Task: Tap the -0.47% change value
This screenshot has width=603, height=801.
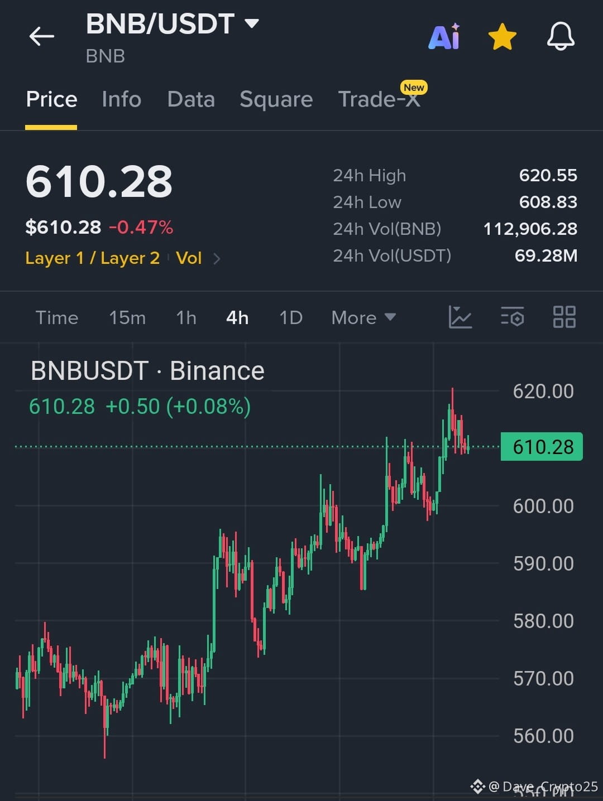Action: pos(141,228)
